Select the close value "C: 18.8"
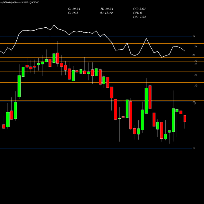204x204 pixels. [x=73, y=13]
